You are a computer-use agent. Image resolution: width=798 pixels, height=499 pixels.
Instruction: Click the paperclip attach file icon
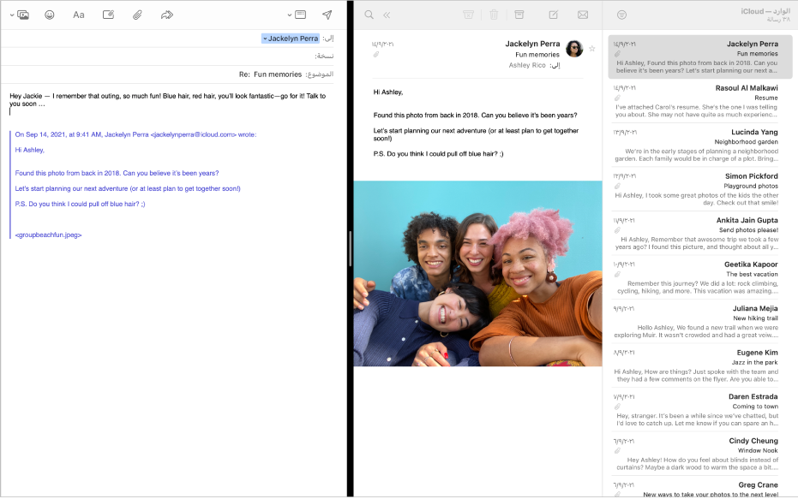[137, 15]
